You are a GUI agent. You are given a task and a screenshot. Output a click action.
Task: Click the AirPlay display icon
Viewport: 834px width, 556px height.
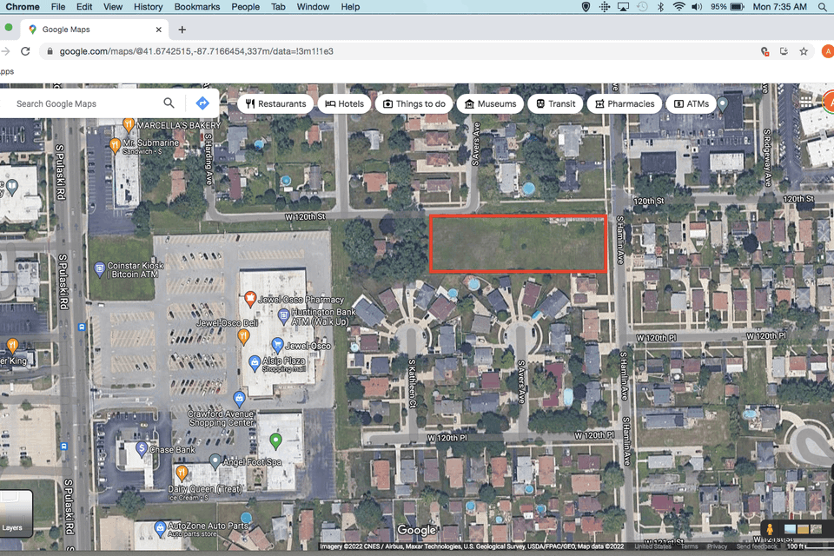click(623, 7)
